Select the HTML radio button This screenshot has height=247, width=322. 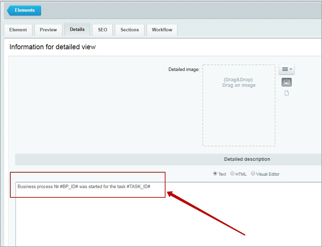232,174
